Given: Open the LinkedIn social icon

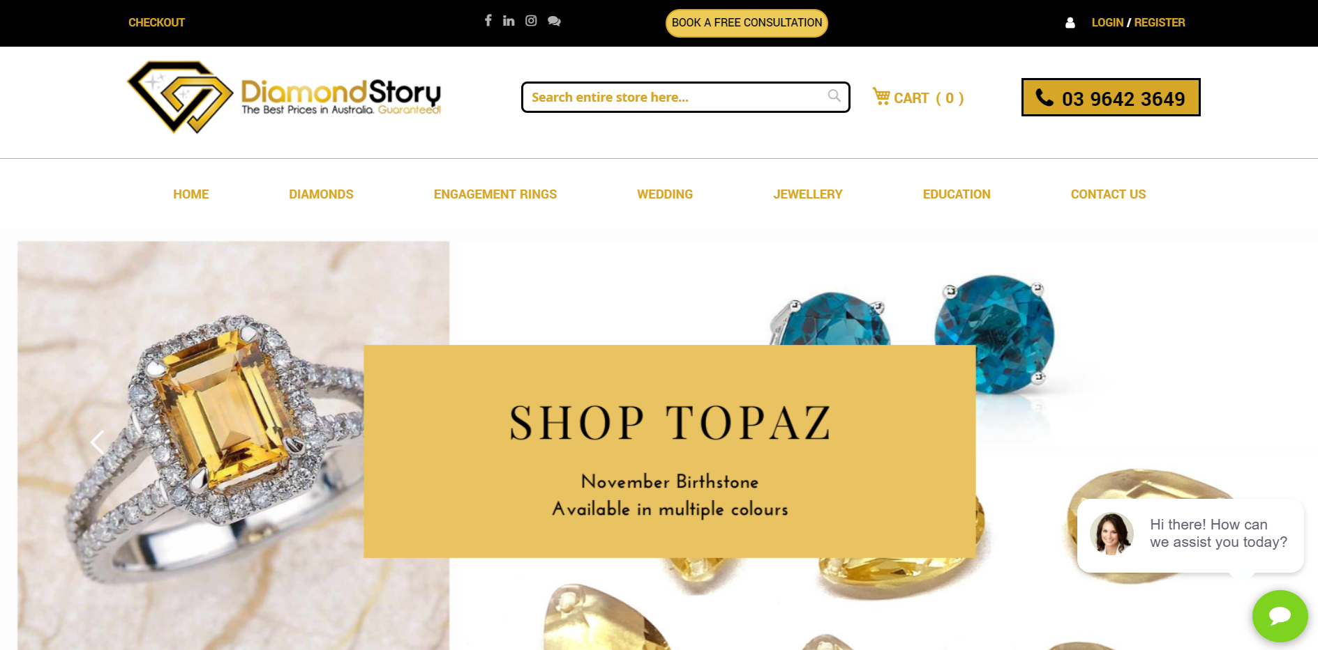Looking at the screenshot, I should (509, 21).
